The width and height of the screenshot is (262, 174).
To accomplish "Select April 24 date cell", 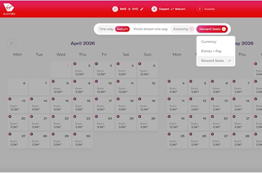I will 104,123.
